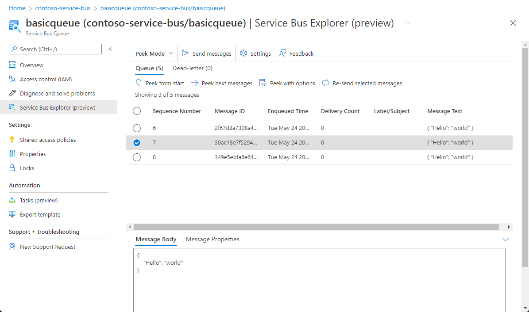This screenshot has height=312, width=529.
Task: Select message with sequence number 6
Action: click(x=137, y=128)
